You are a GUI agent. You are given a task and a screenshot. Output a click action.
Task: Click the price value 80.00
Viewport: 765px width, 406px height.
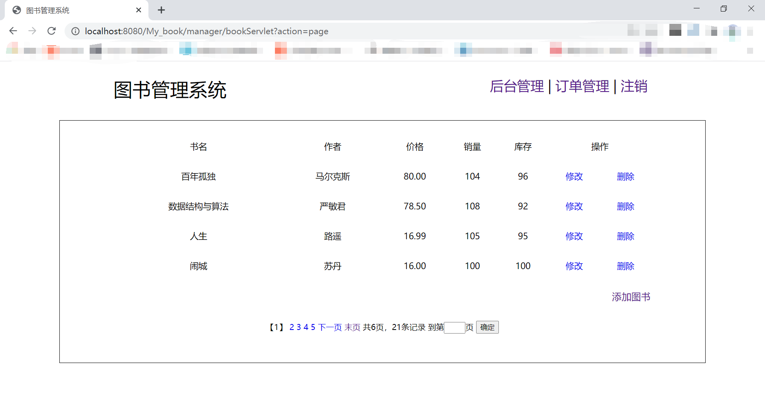pyautogui.click(x=415, y=176)
